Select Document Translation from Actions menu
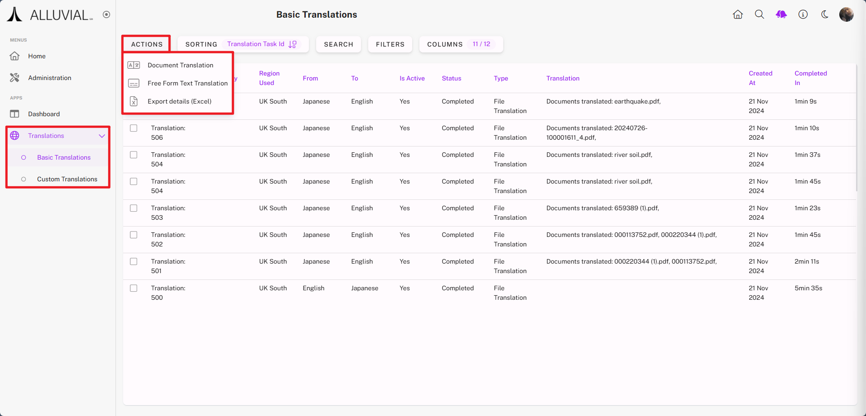Screen dimensions: 866x416 180,65
